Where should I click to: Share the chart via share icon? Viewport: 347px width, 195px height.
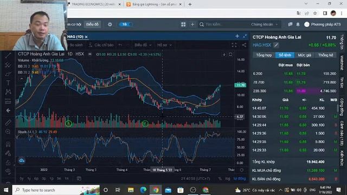(244, 45)
